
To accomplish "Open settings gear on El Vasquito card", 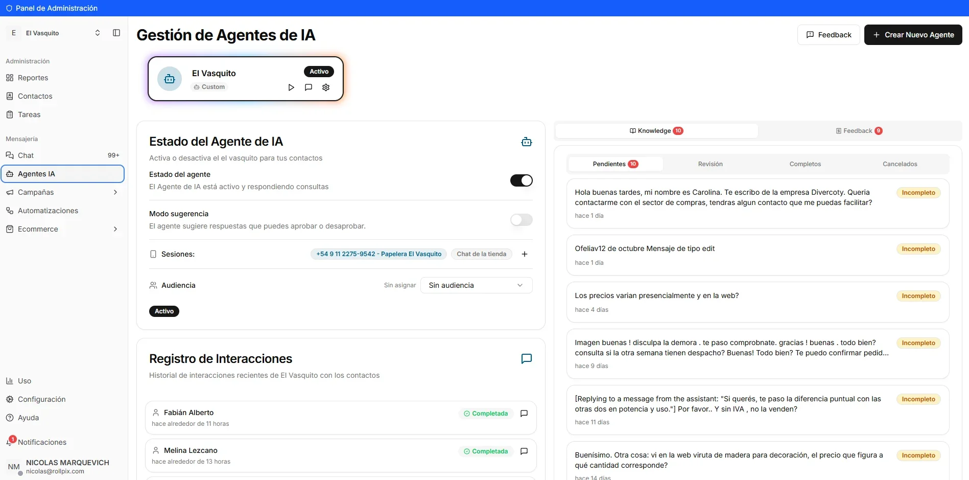I will (x=326, y=87).
